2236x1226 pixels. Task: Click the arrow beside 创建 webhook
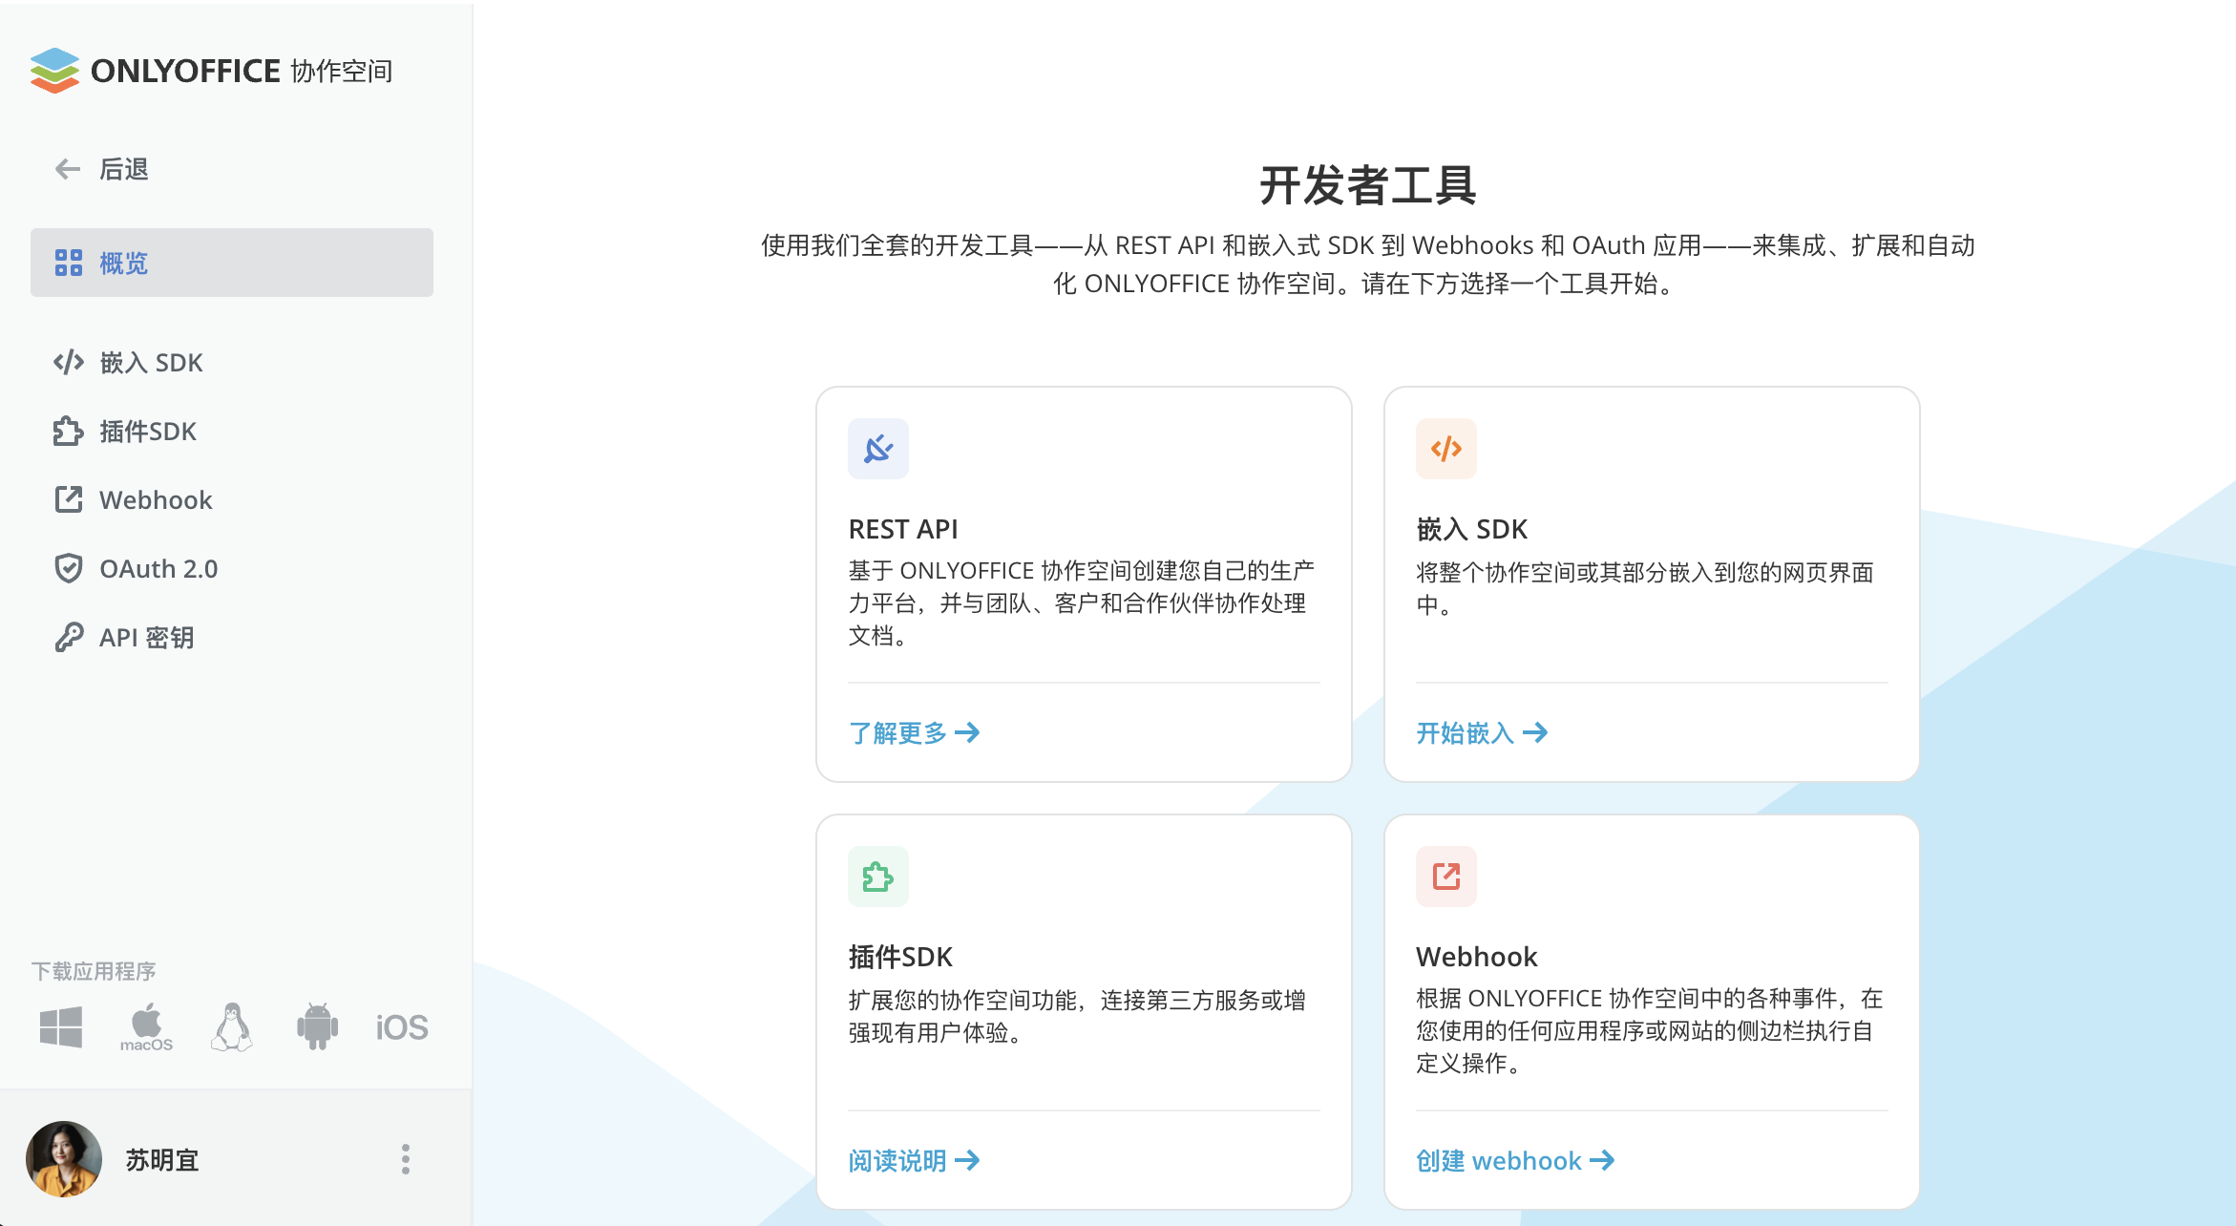[1602, 1160]
